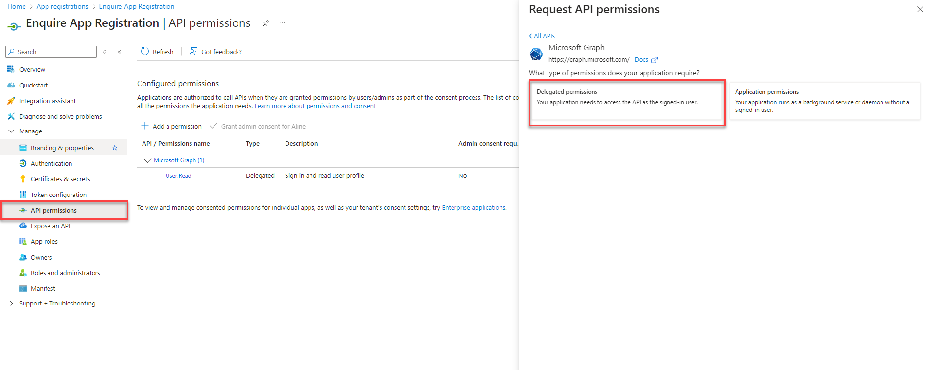Collapse the Manage section
929x370 pixels.
point(11,131)
